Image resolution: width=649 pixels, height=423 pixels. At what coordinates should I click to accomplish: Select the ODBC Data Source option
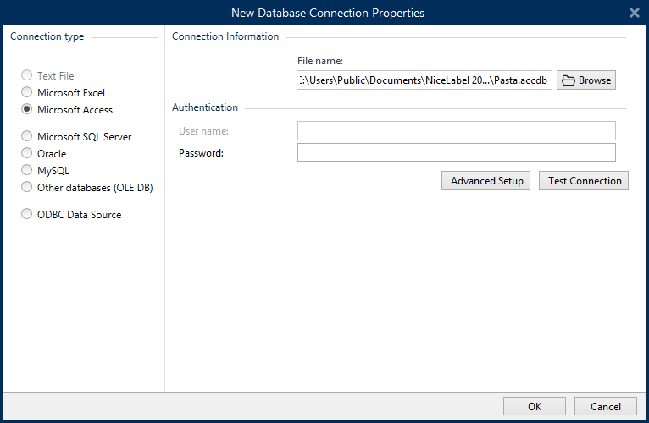[27, 215]
